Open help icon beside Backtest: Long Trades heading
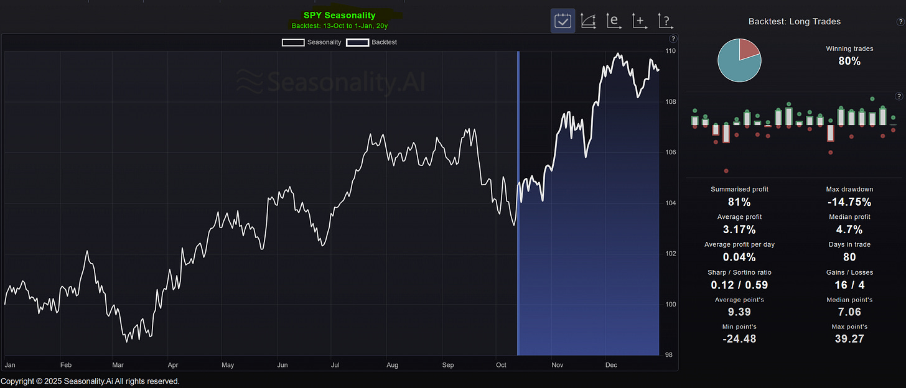Viewport: 906px width, 388px height. (x=899, y=22)
